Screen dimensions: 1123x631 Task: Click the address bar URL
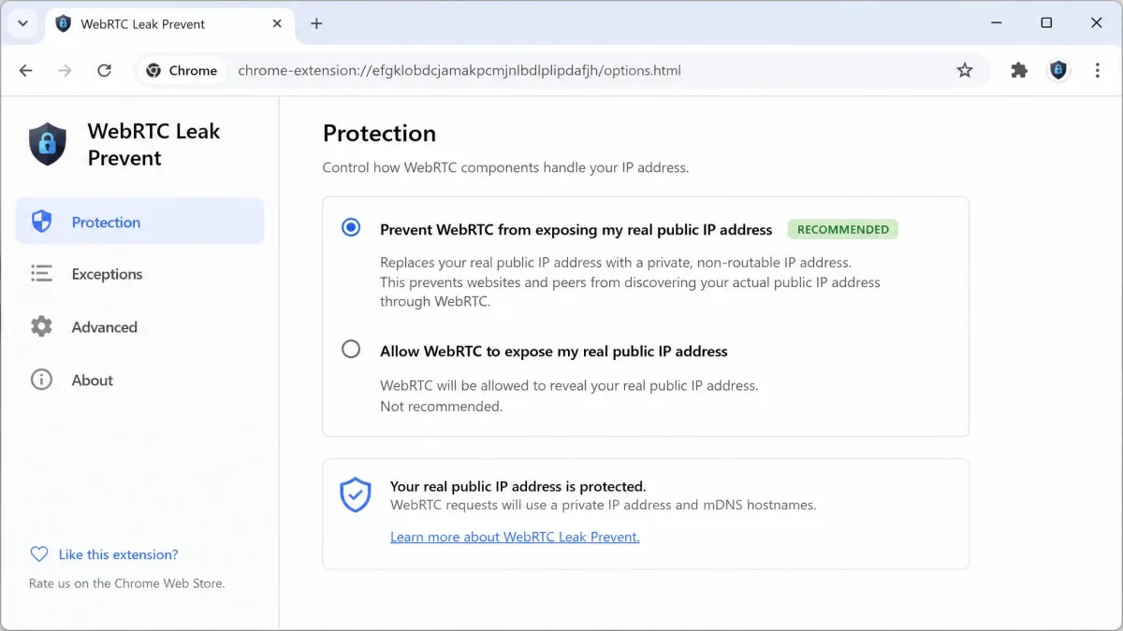[459, 70]
